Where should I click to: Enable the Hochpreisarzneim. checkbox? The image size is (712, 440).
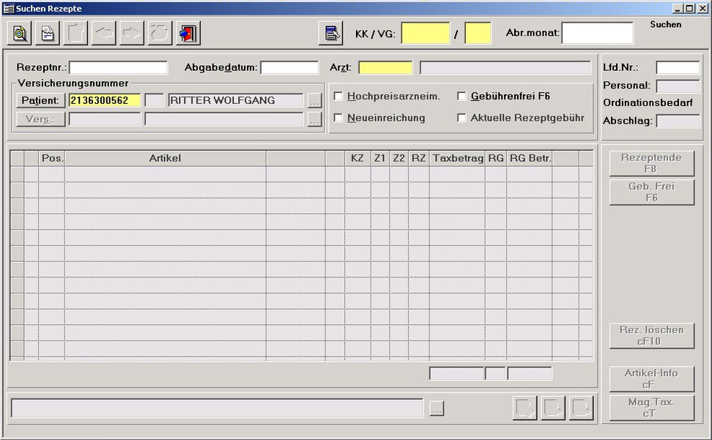338,97
